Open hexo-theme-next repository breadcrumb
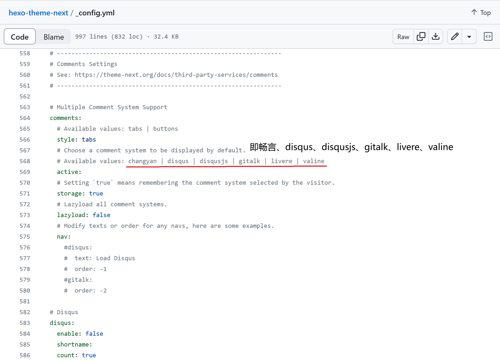The image size is (500, 360). tap(38, 13)
